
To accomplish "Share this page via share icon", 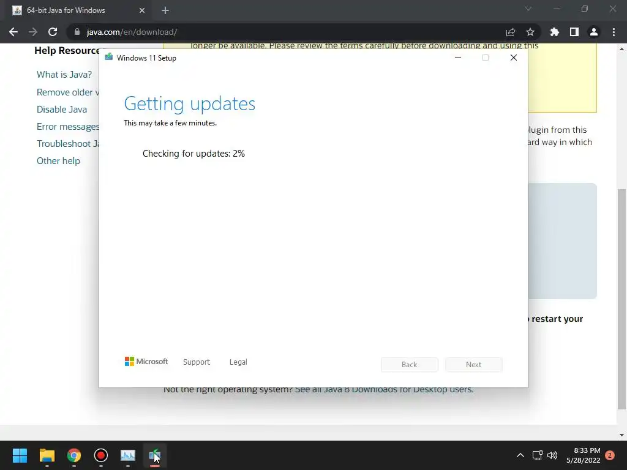I will (x=511, y=32).
